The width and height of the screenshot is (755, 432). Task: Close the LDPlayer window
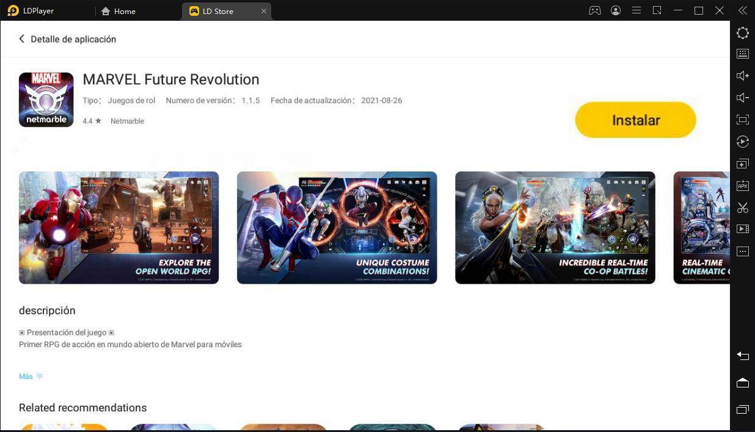[720, 10]
